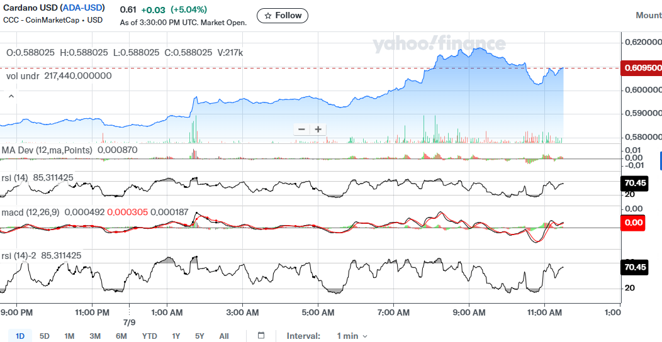Zoom out with the minus button
The width and height of the screenshot is (662, 342).
click(301, 129)
